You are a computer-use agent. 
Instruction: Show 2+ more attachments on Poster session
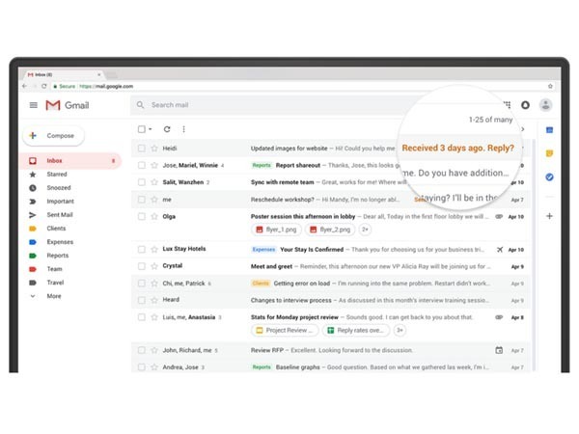pos(365,230)
